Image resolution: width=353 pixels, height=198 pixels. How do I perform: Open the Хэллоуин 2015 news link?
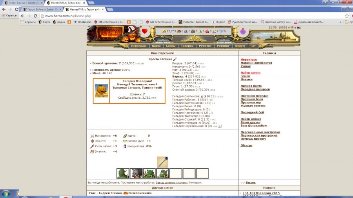tap(261, 193)
